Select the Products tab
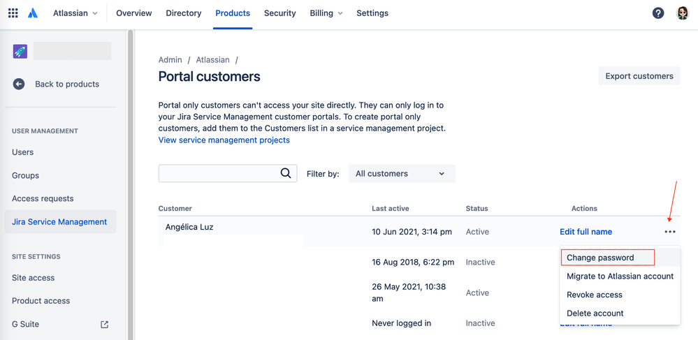This screenshot has height=340, width=698. click(233, 13)
